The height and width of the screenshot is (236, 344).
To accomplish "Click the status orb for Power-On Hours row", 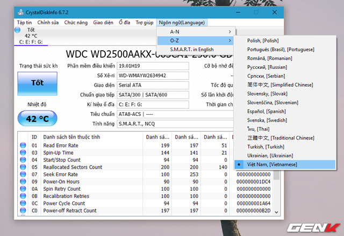I will [23, 182].
